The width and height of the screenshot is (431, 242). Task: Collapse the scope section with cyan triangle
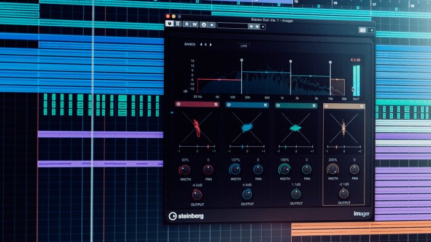172,112
